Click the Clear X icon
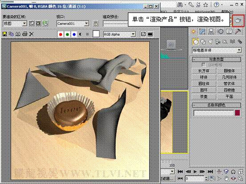Viewport: 246px width, 184px height. click(x=31, y=34)
